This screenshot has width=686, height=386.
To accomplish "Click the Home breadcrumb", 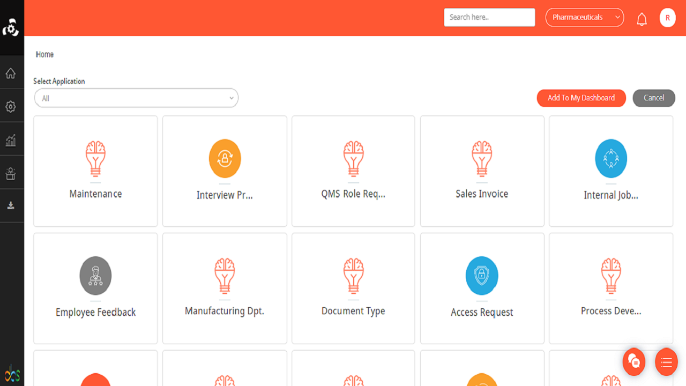I will [44, 54].
